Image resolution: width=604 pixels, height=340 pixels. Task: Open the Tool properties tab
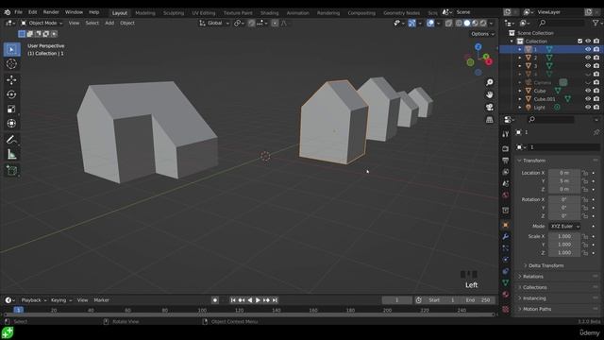tap(506, 134)
